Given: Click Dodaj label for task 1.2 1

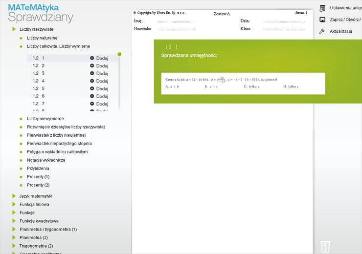Looking at the screenshot, I should point(102,58).
